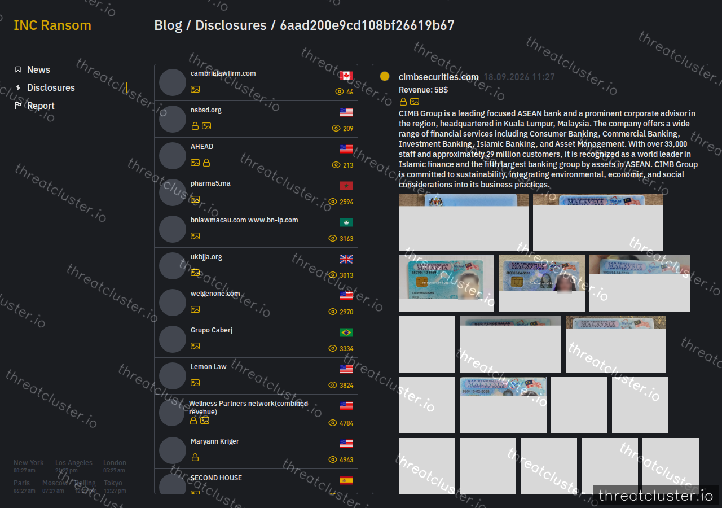Open the pharma5.ma disclosure

click(x=256, y=192)
